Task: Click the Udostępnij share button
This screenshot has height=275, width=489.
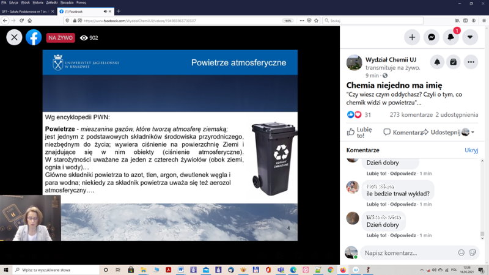Action: [440, 133]
